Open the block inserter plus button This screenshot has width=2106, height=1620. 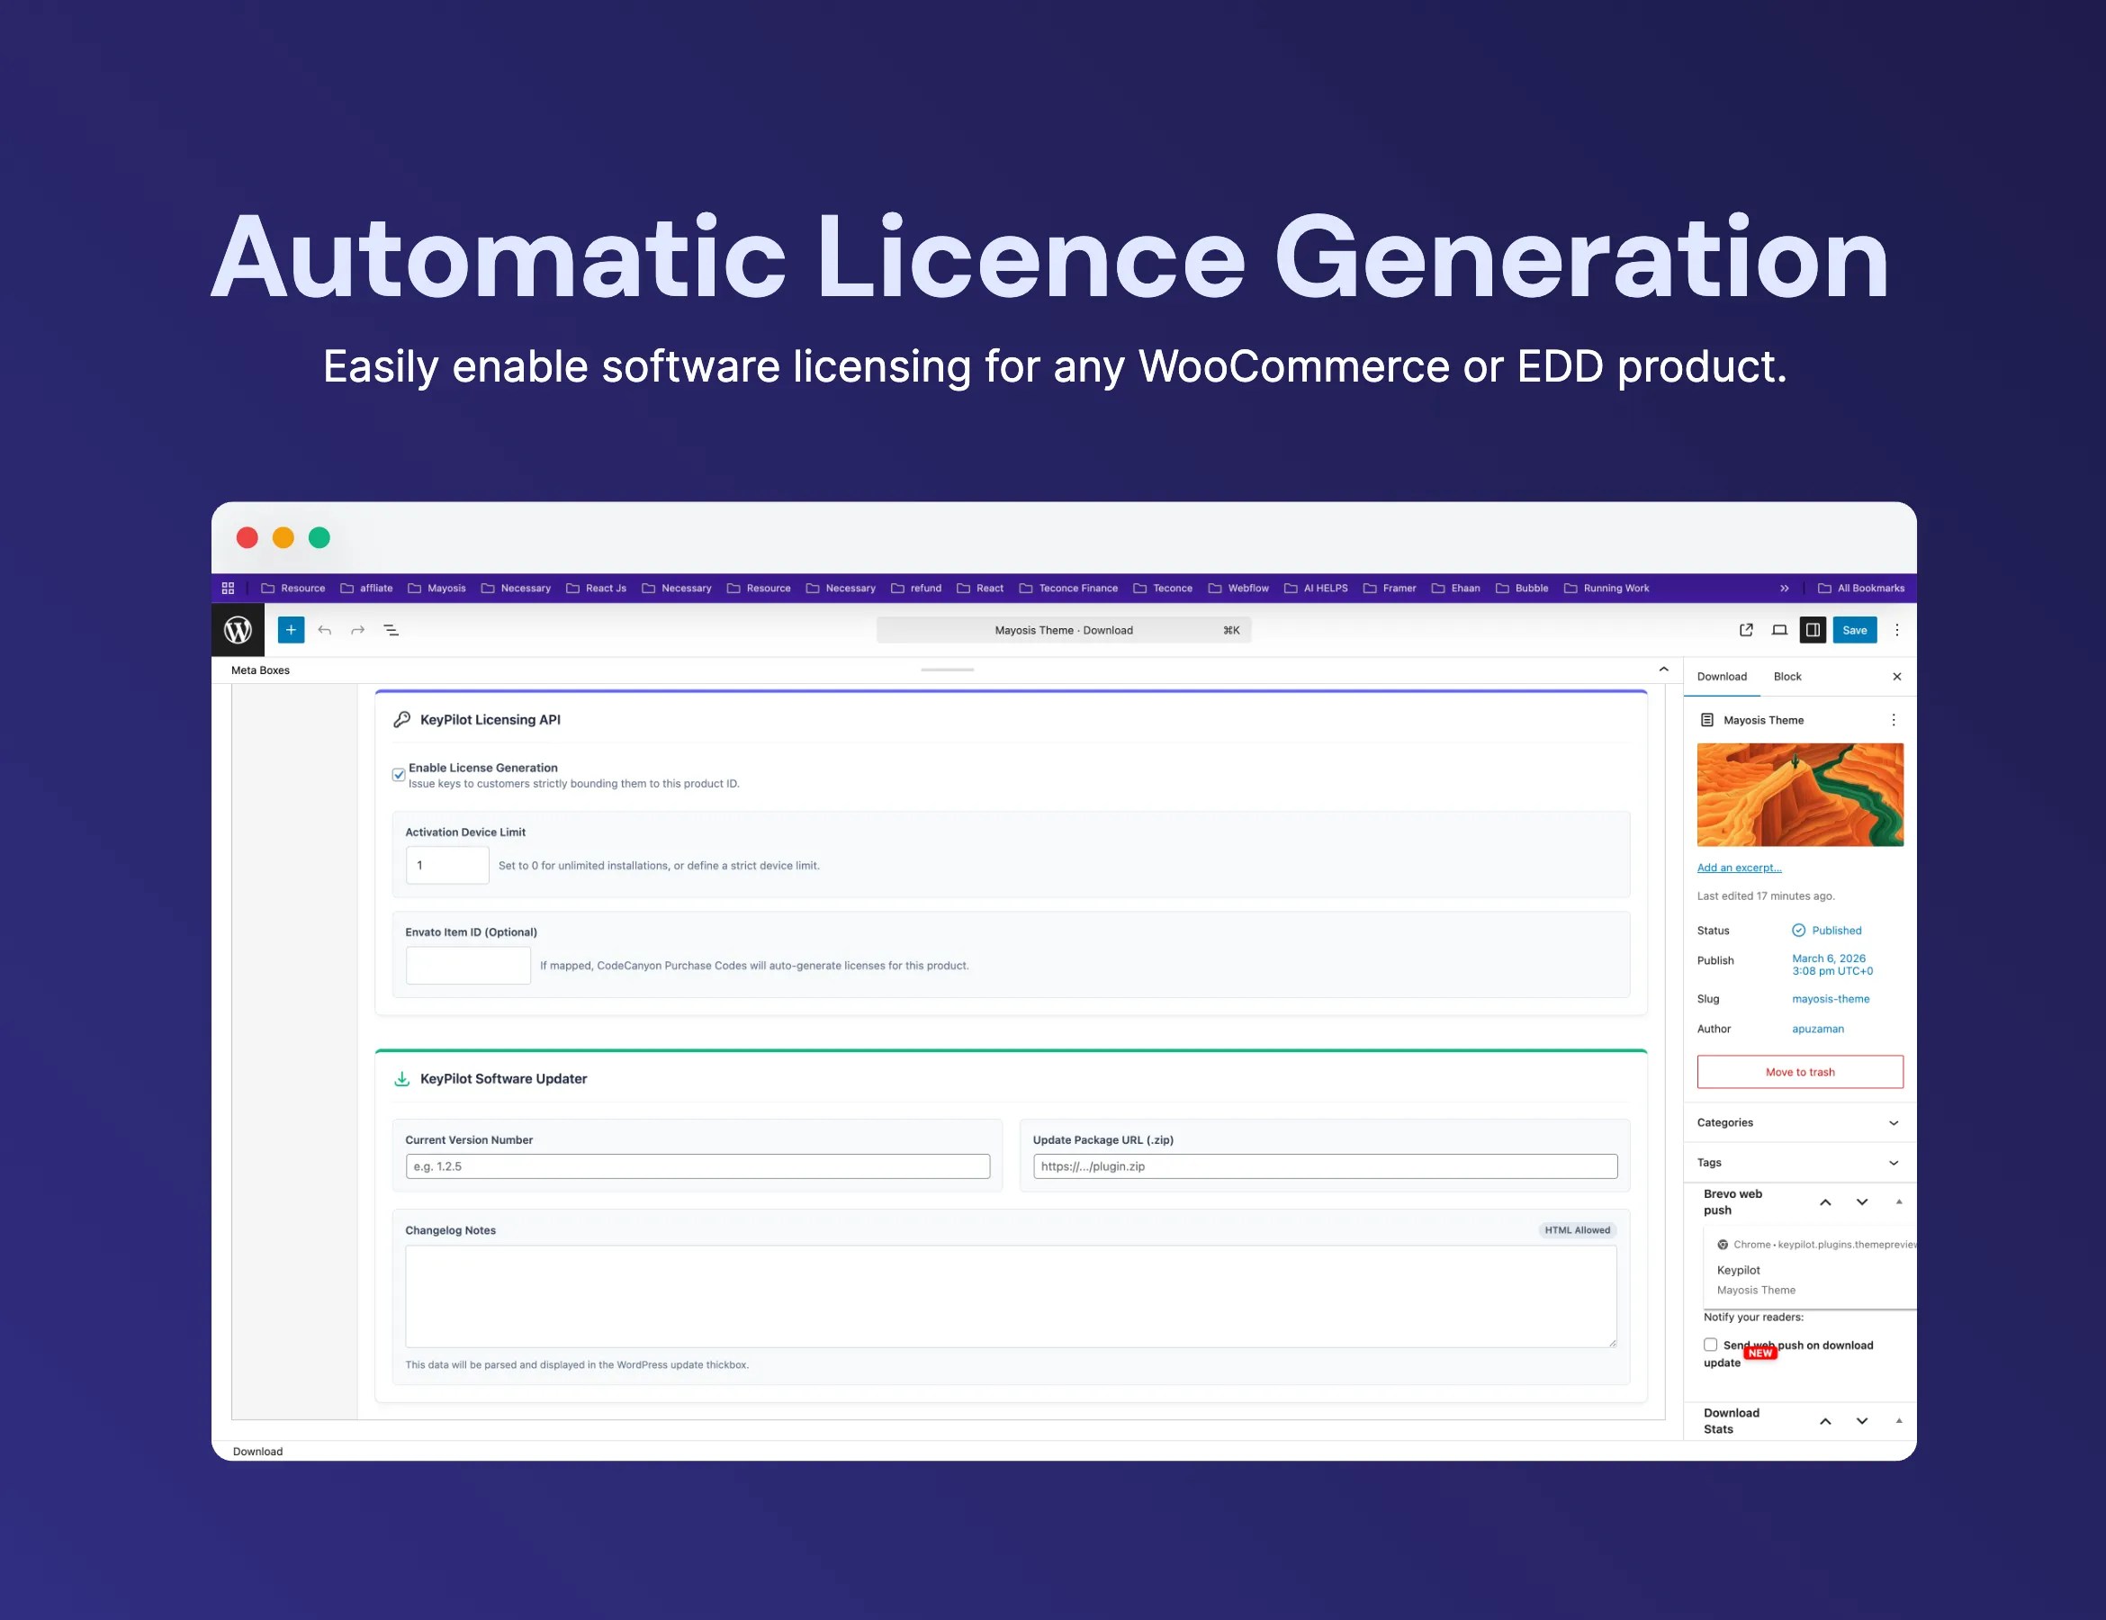290,630
